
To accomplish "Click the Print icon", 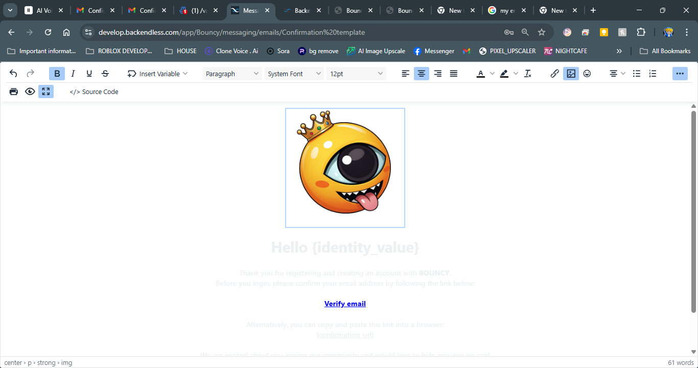I will (x=14, y=91).
